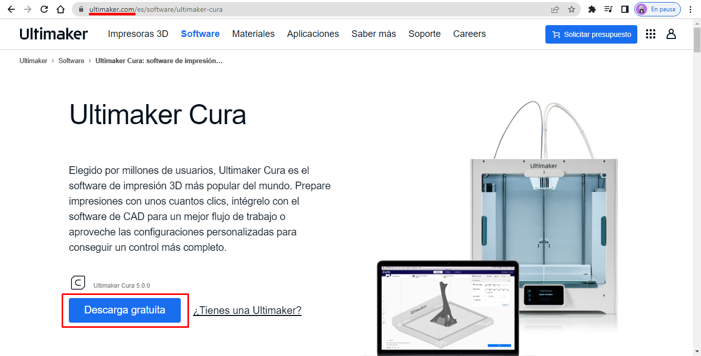The image size is (701, 356).
Task: Click the current-page breadcrumb 'Ultimaker Cura: software de impresión…'
Action: click(x=159, y=61)
